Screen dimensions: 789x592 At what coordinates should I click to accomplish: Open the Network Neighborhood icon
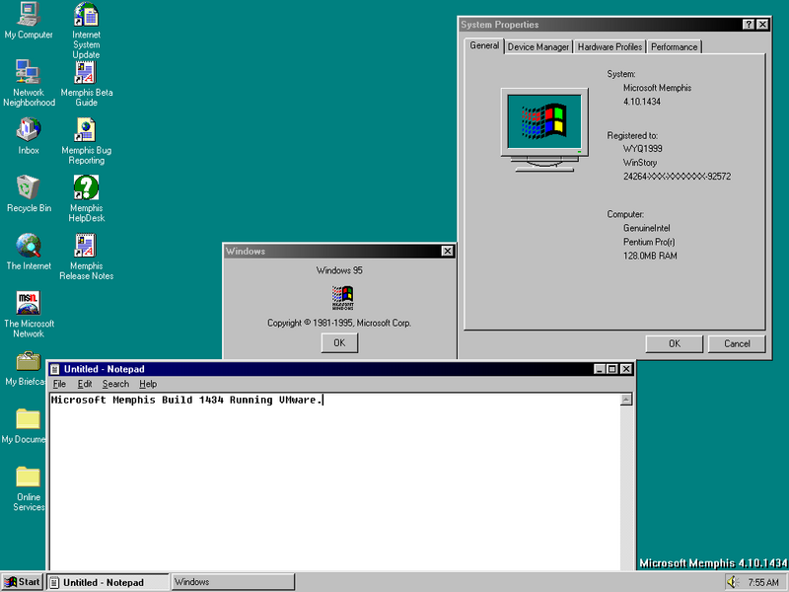[x=29, y=72]
